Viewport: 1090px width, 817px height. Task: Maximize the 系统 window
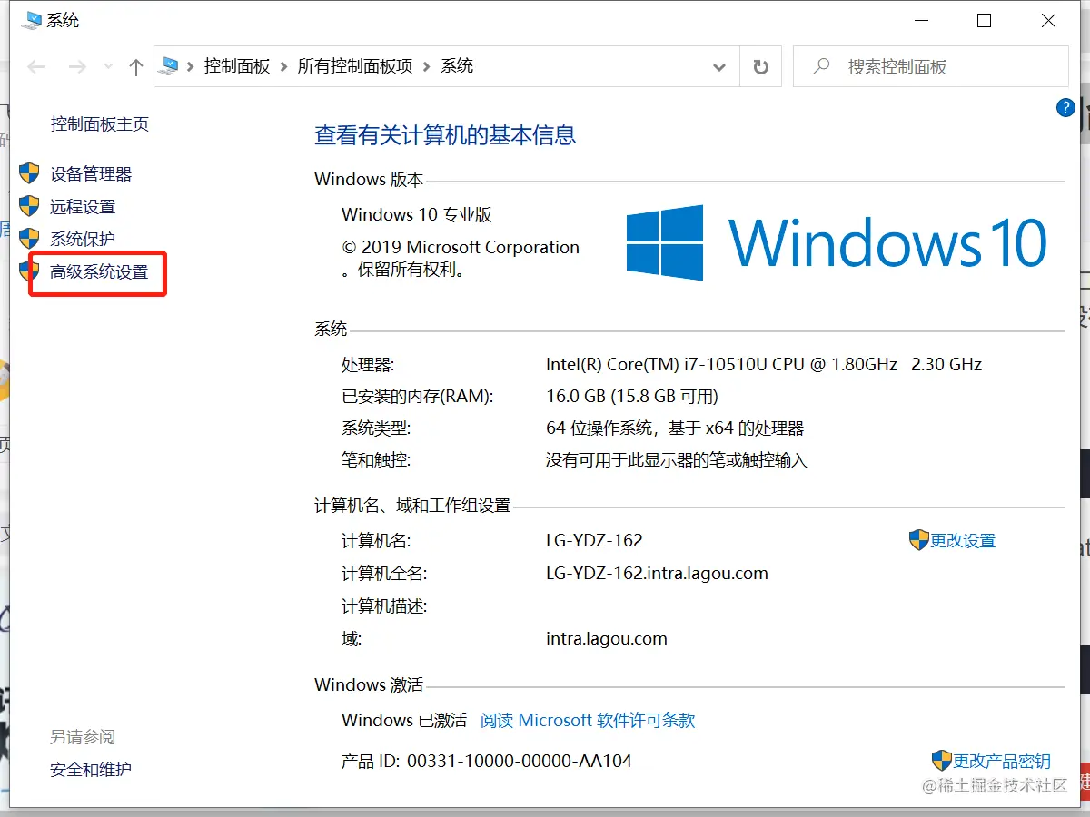pyautogui.click(x=984, y=21)
